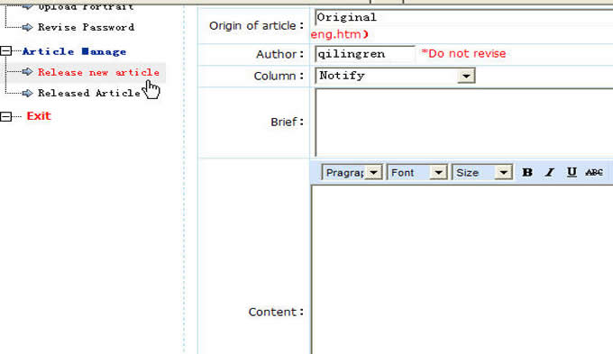Select the Article Manage heading
The height and width of the screenshot is (354, 613).
pos(74,51)
